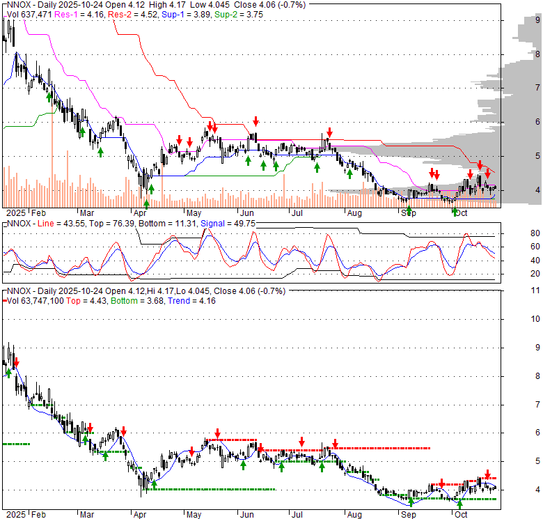Click the 'Jun' month label under the top price chart
Screen dimensions: 543x519
[x=247, y=212]
